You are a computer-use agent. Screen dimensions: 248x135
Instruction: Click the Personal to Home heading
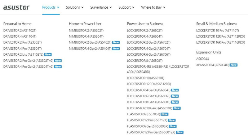pos(17,23)
